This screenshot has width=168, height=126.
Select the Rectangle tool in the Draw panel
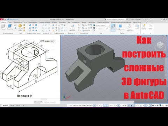point(46,30)
